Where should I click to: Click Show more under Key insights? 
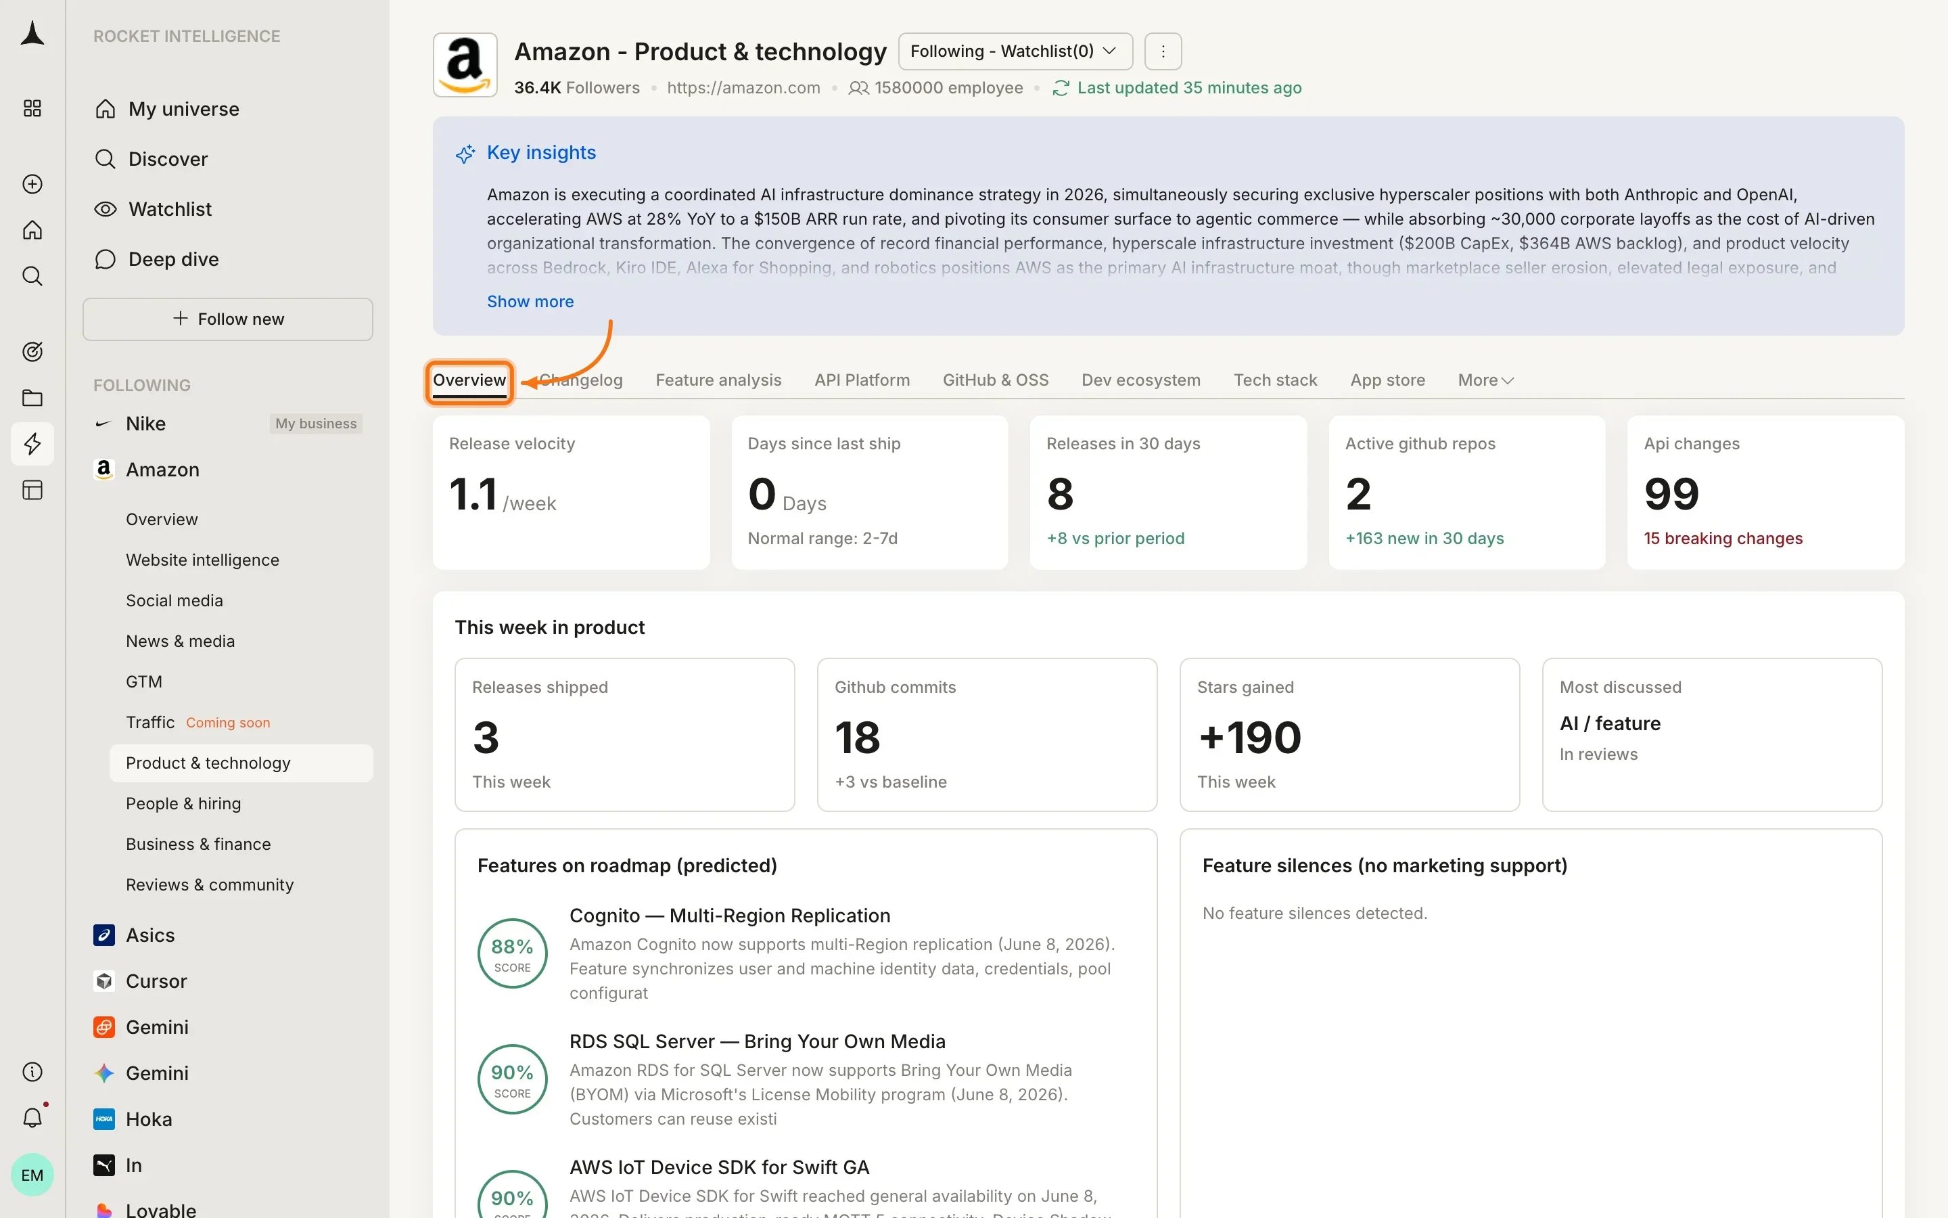[530, 301]
